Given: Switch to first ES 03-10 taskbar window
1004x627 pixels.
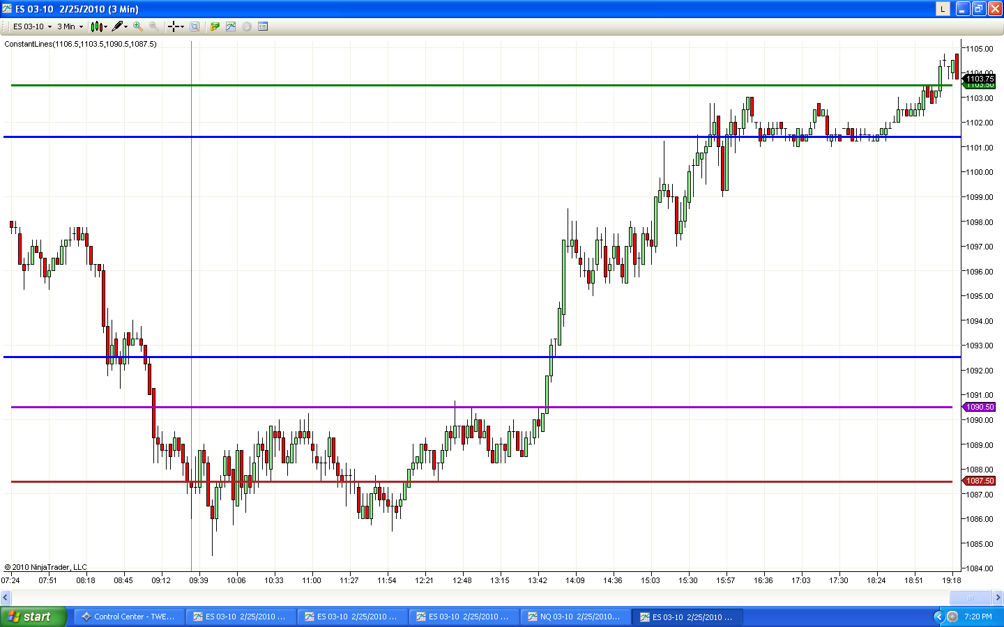Looking at the screenshot, I should [241, 617].
